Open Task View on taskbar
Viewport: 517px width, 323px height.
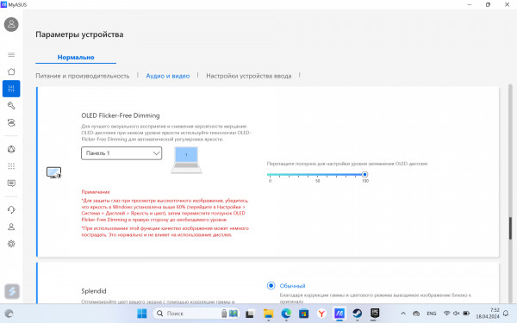point(250,314)
